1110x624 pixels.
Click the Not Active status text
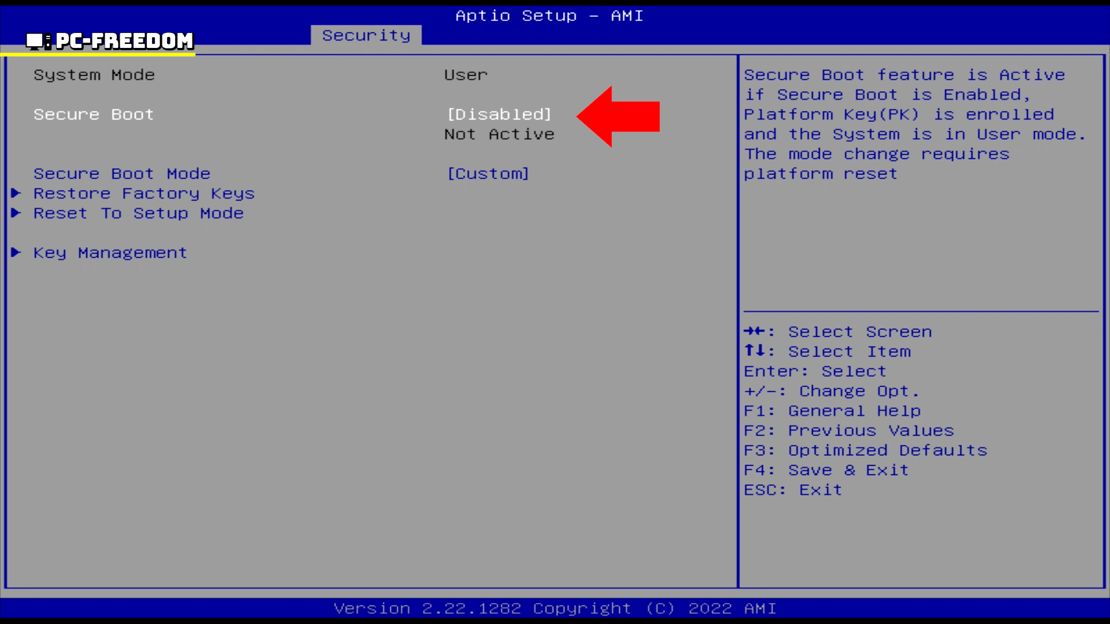point(499,134)
